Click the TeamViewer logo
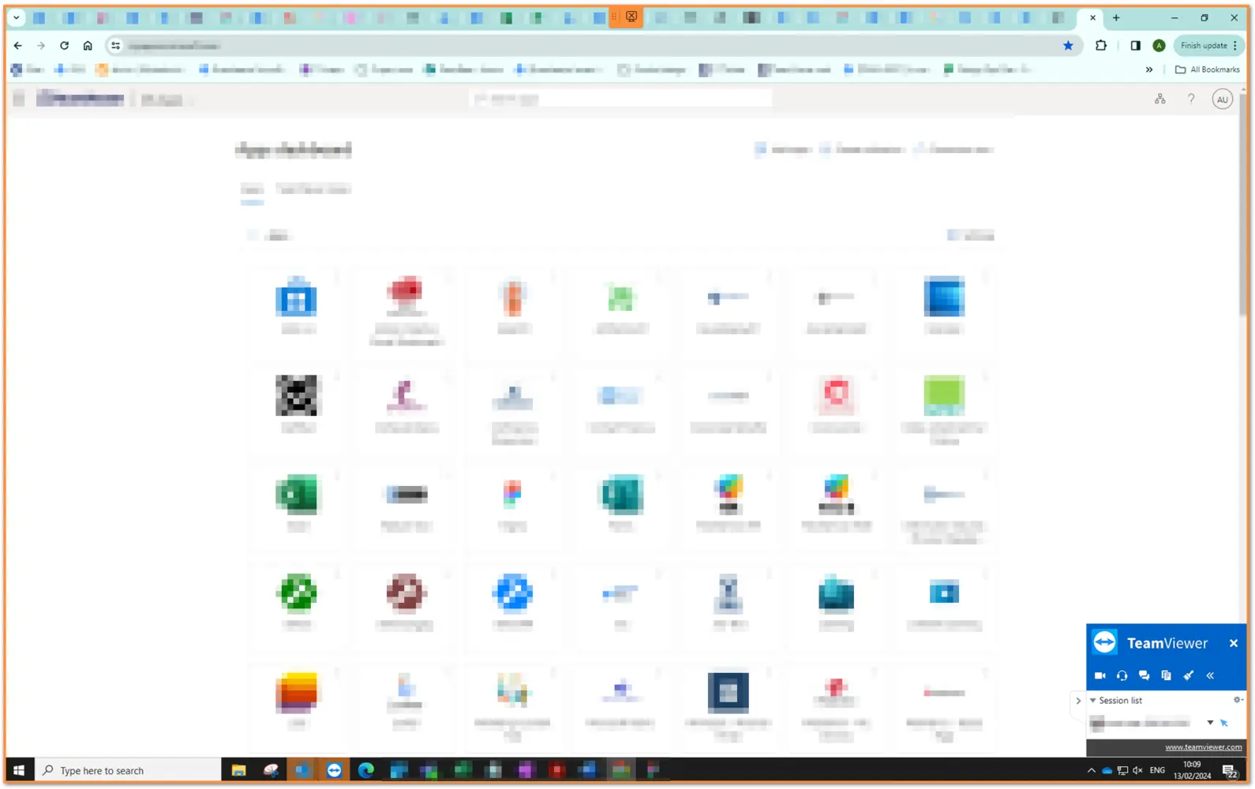1255x789 pixels. coord(1105,642)
